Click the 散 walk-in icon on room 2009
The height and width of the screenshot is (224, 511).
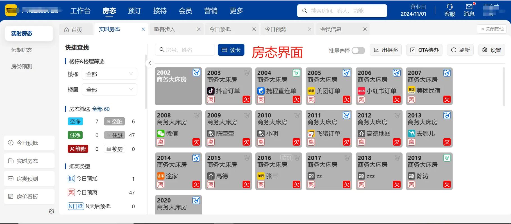pyautogui.click(x=211, y=133)
